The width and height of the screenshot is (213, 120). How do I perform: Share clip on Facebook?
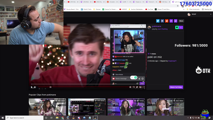162,21
